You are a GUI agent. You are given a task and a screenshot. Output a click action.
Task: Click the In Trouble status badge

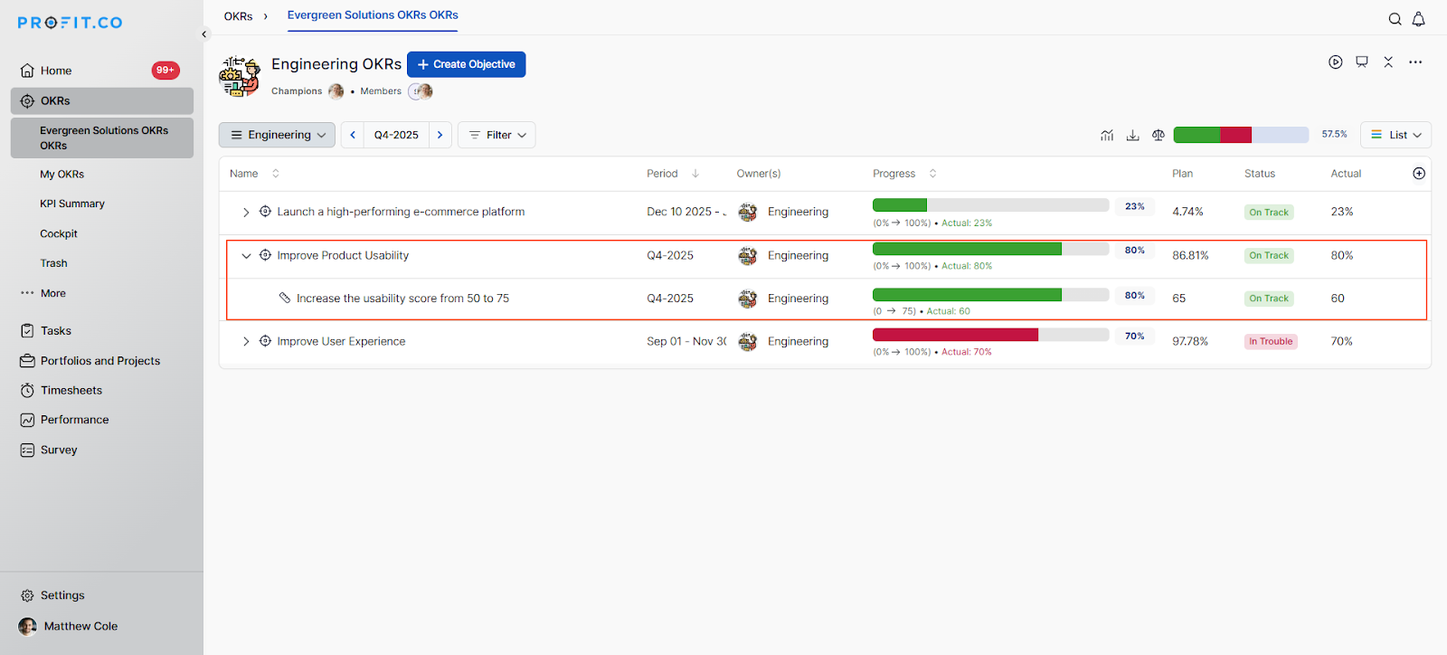tap(1271, 342)
